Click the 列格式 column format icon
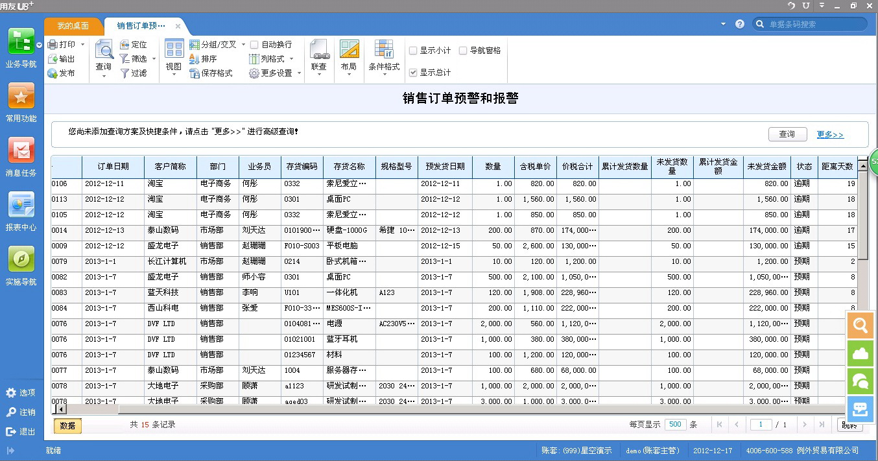 (254, 59)
